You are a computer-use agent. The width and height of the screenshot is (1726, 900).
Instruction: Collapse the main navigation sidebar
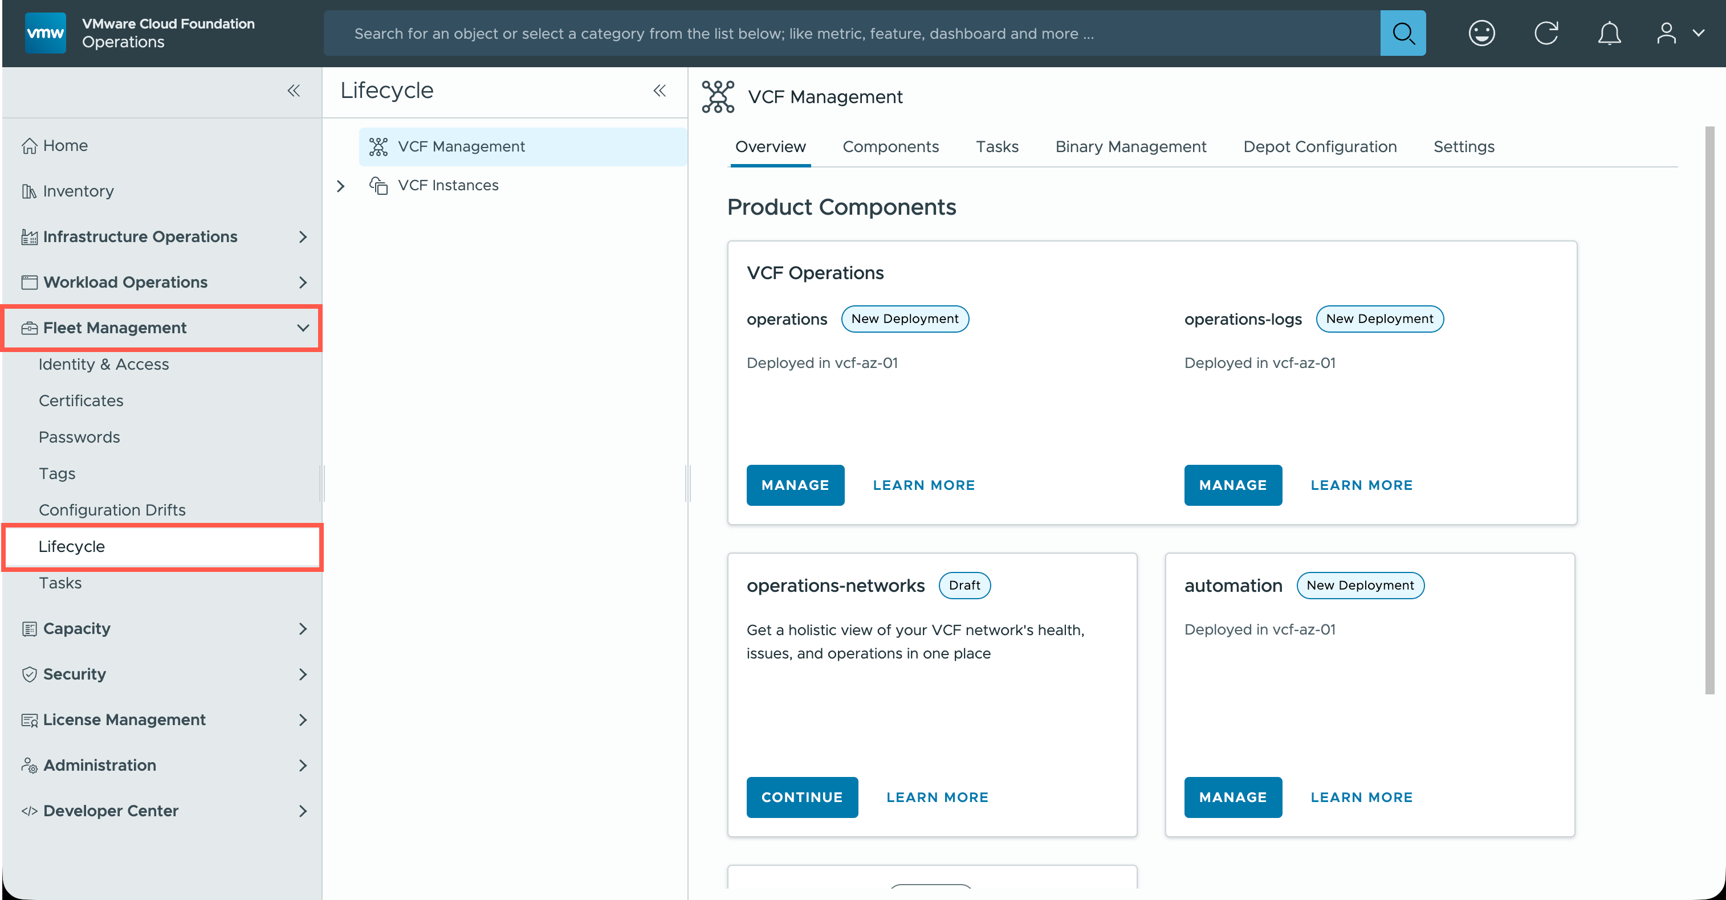(x=294, y=91)
